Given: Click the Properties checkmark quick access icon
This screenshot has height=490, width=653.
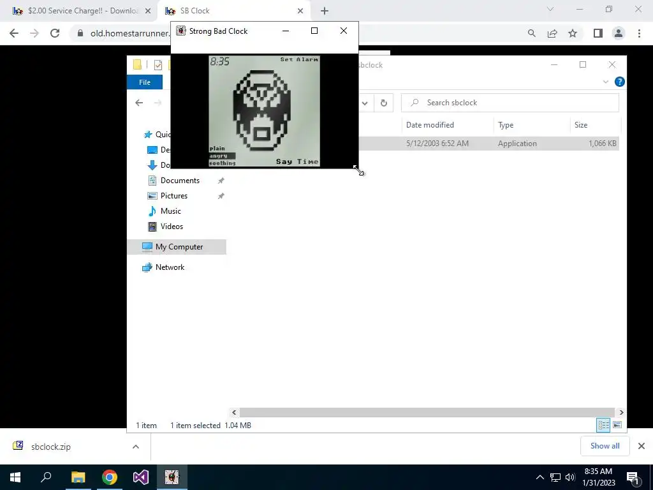Looking at the screenshot, I should coord(158,64).
